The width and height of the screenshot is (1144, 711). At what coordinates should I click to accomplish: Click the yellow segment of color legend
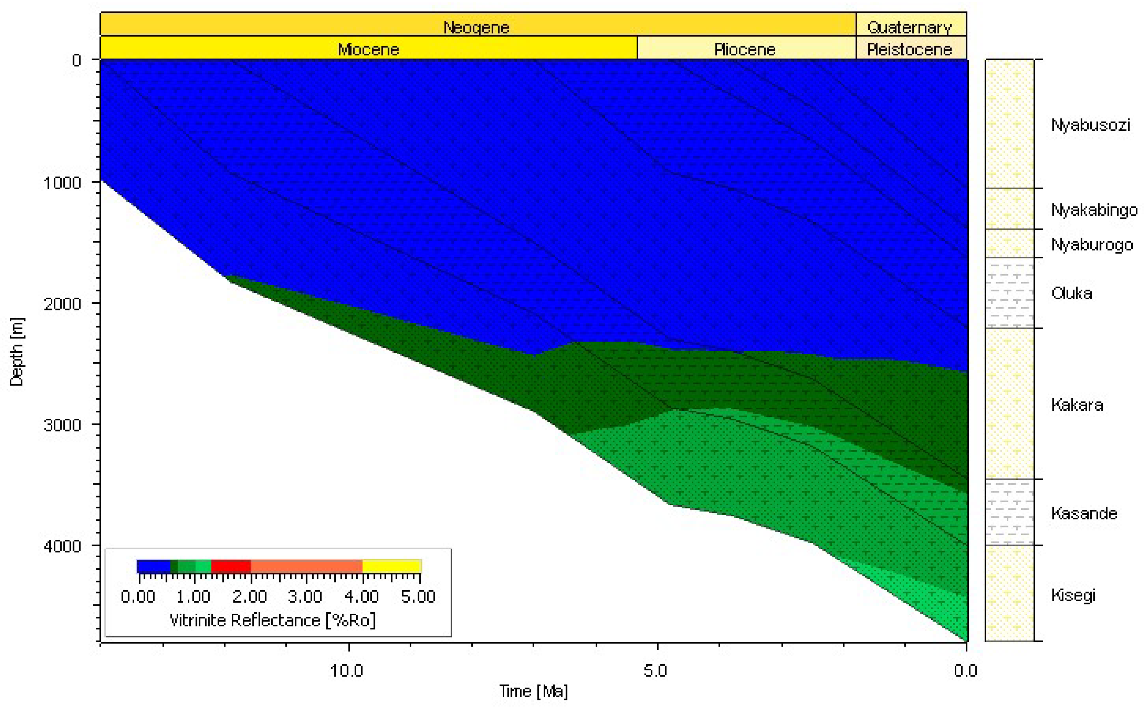pos(391,566)
